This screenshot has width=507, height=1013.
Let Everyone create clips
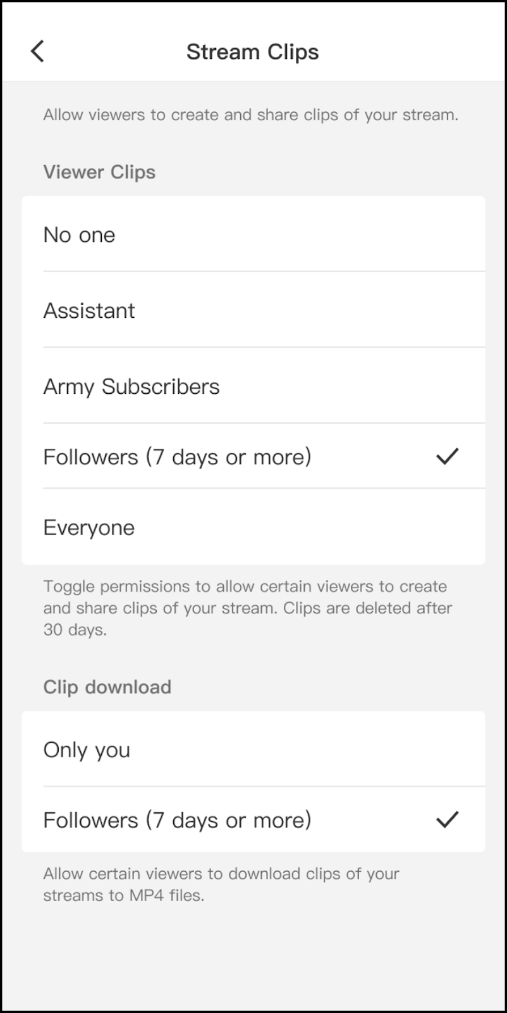[89, 527]
